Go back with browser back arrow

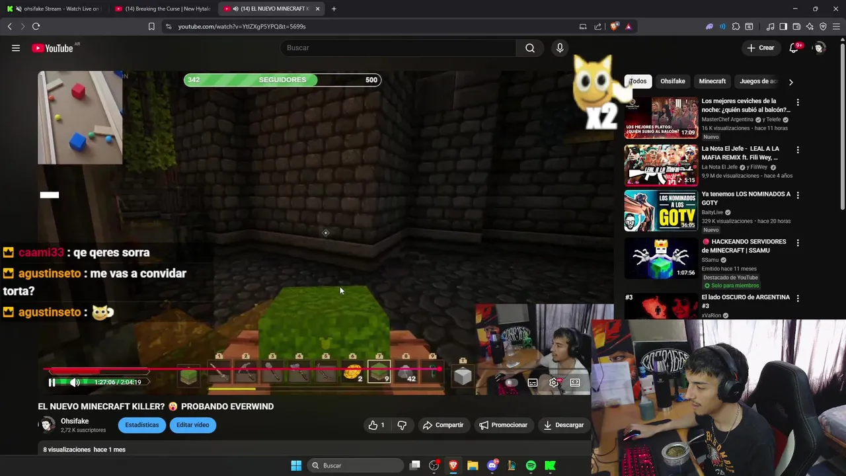click(9, 26)
